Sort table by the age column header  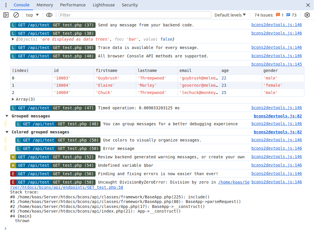point(241,70)
